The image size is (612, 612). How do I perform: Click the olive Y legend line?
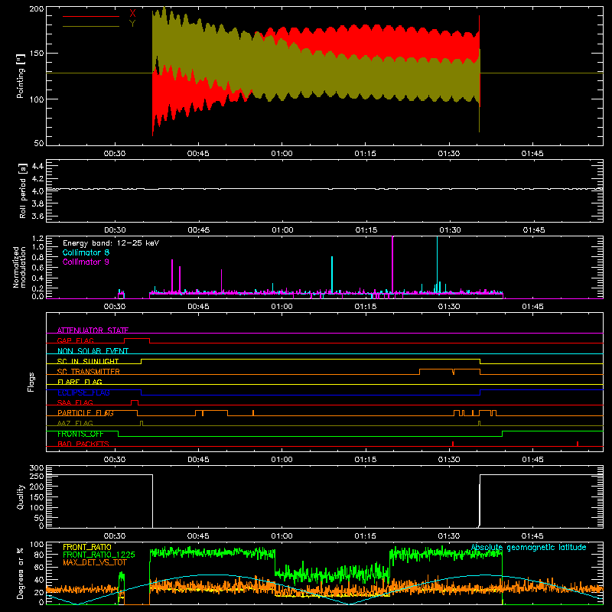(91, 26)
